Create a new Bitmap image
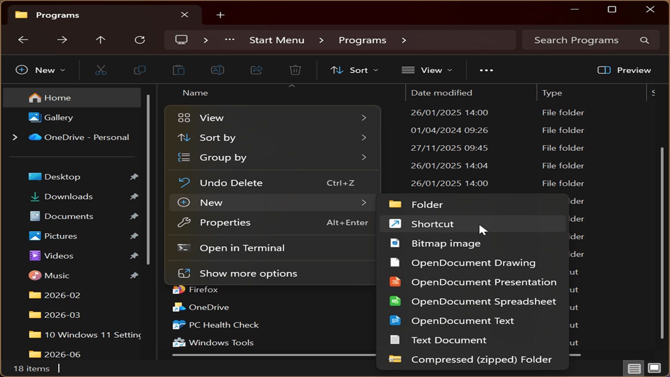670x377 pixels. pos(473,244)
